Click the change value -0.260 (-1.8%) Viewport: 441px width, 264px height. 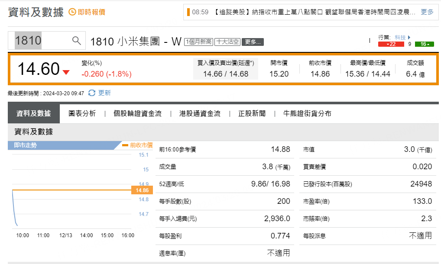pos(107,74)
